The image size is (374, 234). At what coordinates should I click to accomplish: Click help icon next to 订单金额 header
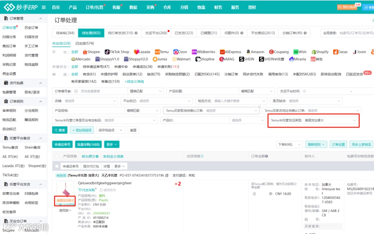coord(267,156)
